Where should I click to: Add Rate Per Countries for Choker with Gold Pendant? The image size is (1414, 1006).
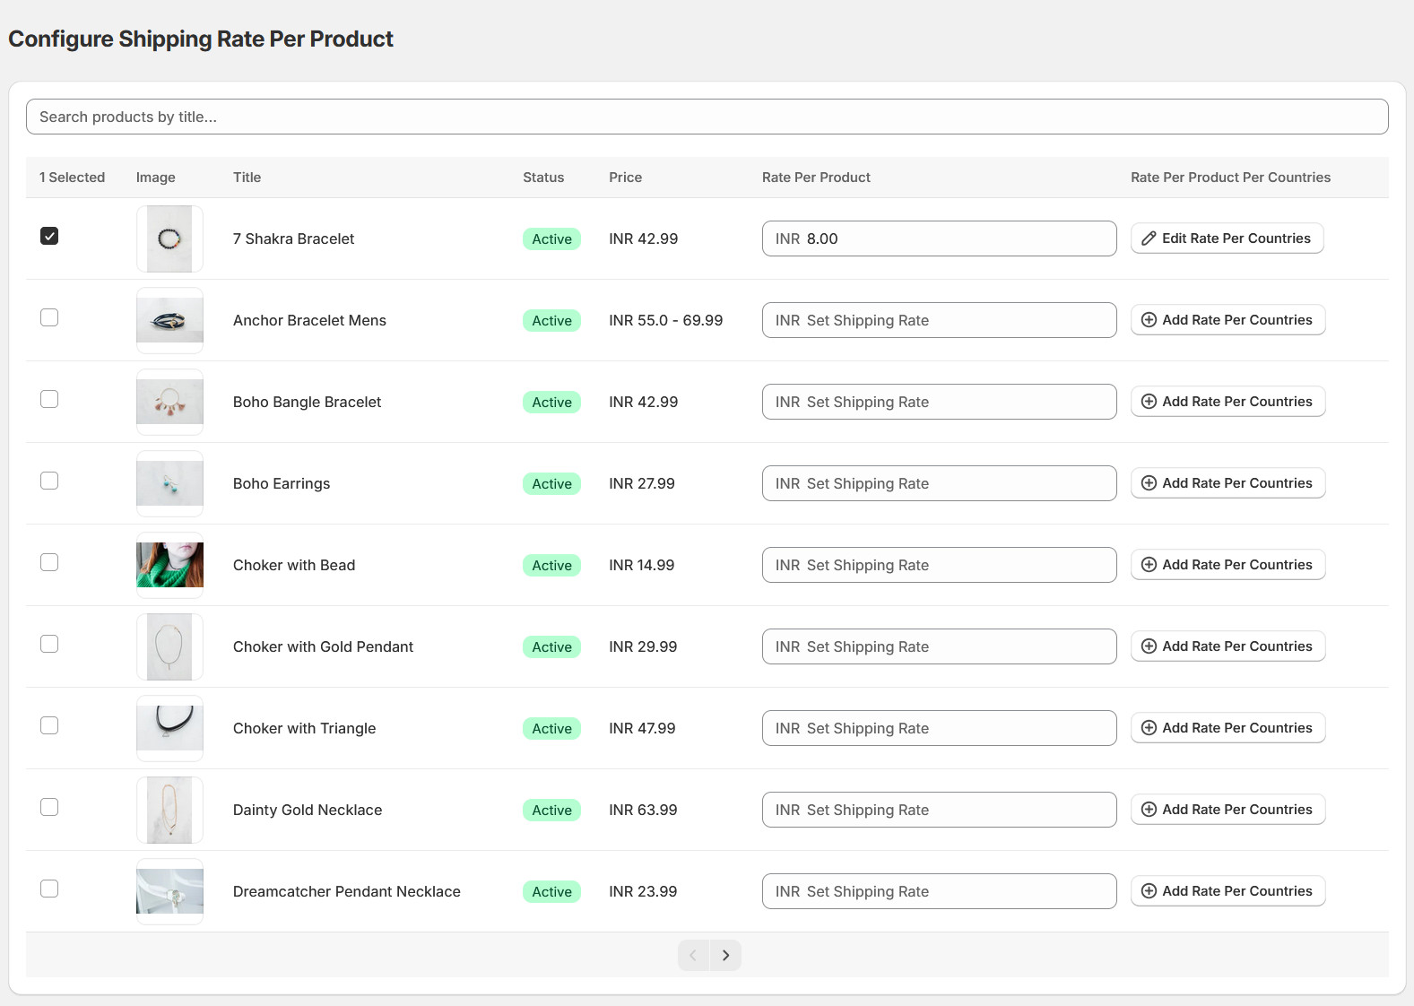[x=1227, y=646]
